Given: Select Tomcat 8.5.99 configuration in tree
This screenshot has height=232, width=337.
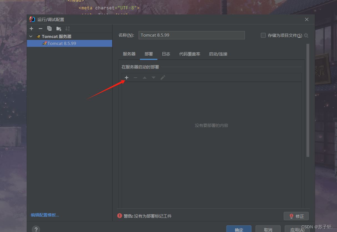Looking at the screenshot, I should [69, 44].
